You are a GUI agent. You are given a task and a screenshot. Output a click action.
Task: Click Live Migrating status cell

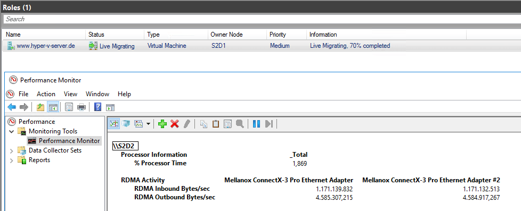117,46
